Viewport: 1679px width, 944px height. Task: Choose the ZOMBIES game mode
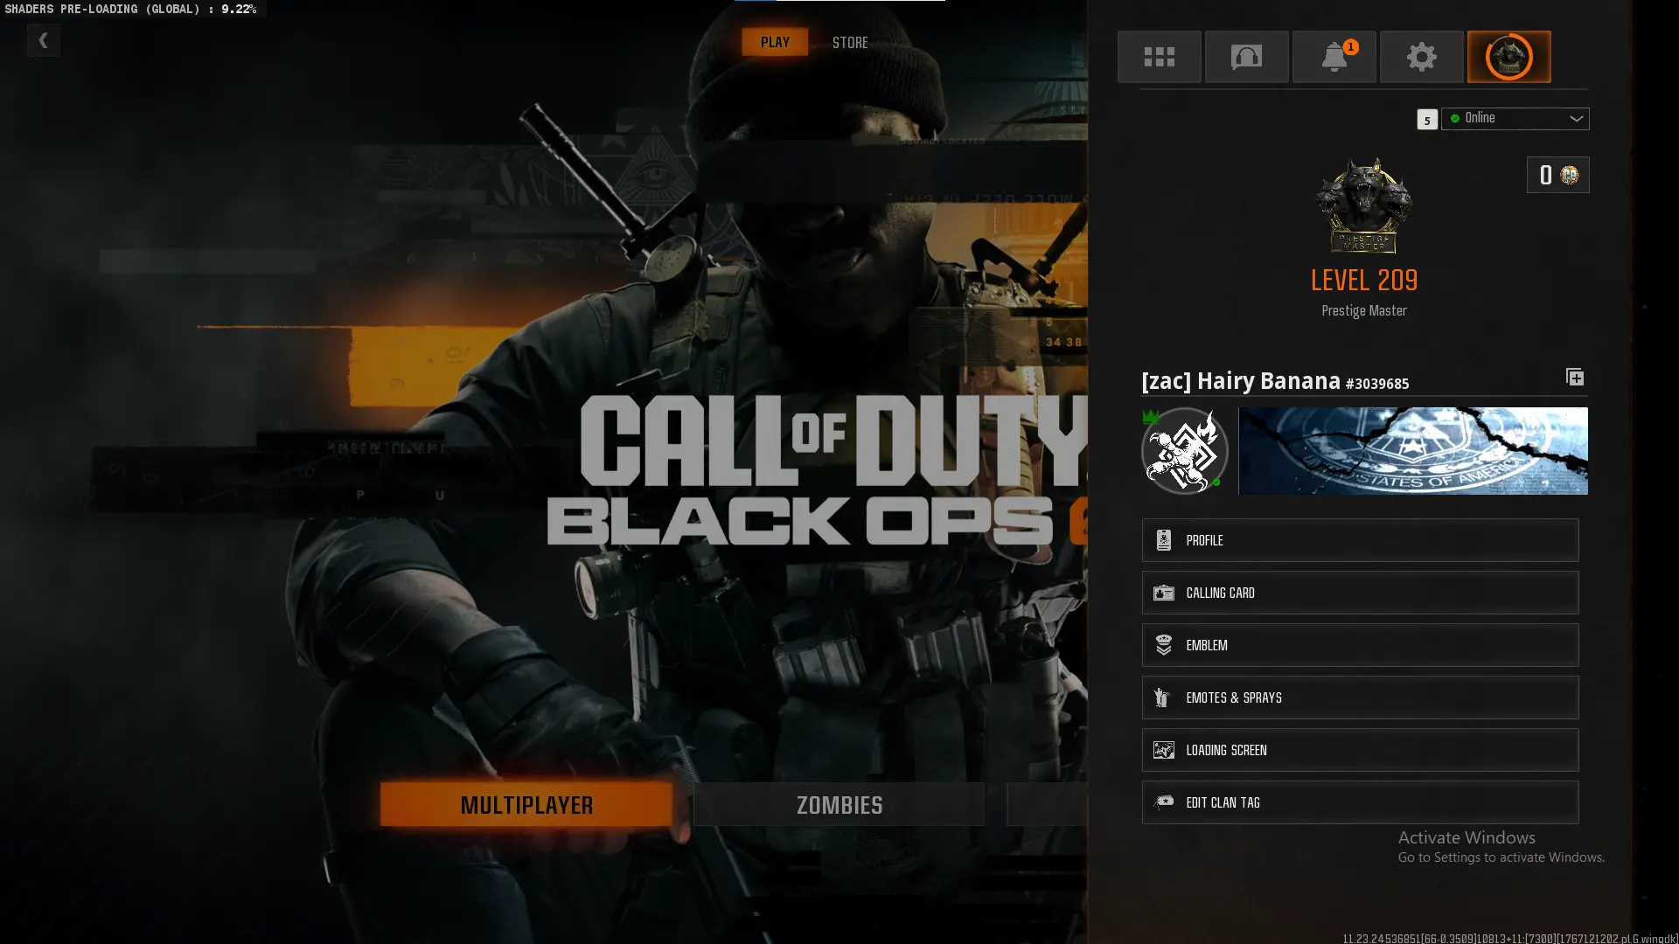pos(839,805)
